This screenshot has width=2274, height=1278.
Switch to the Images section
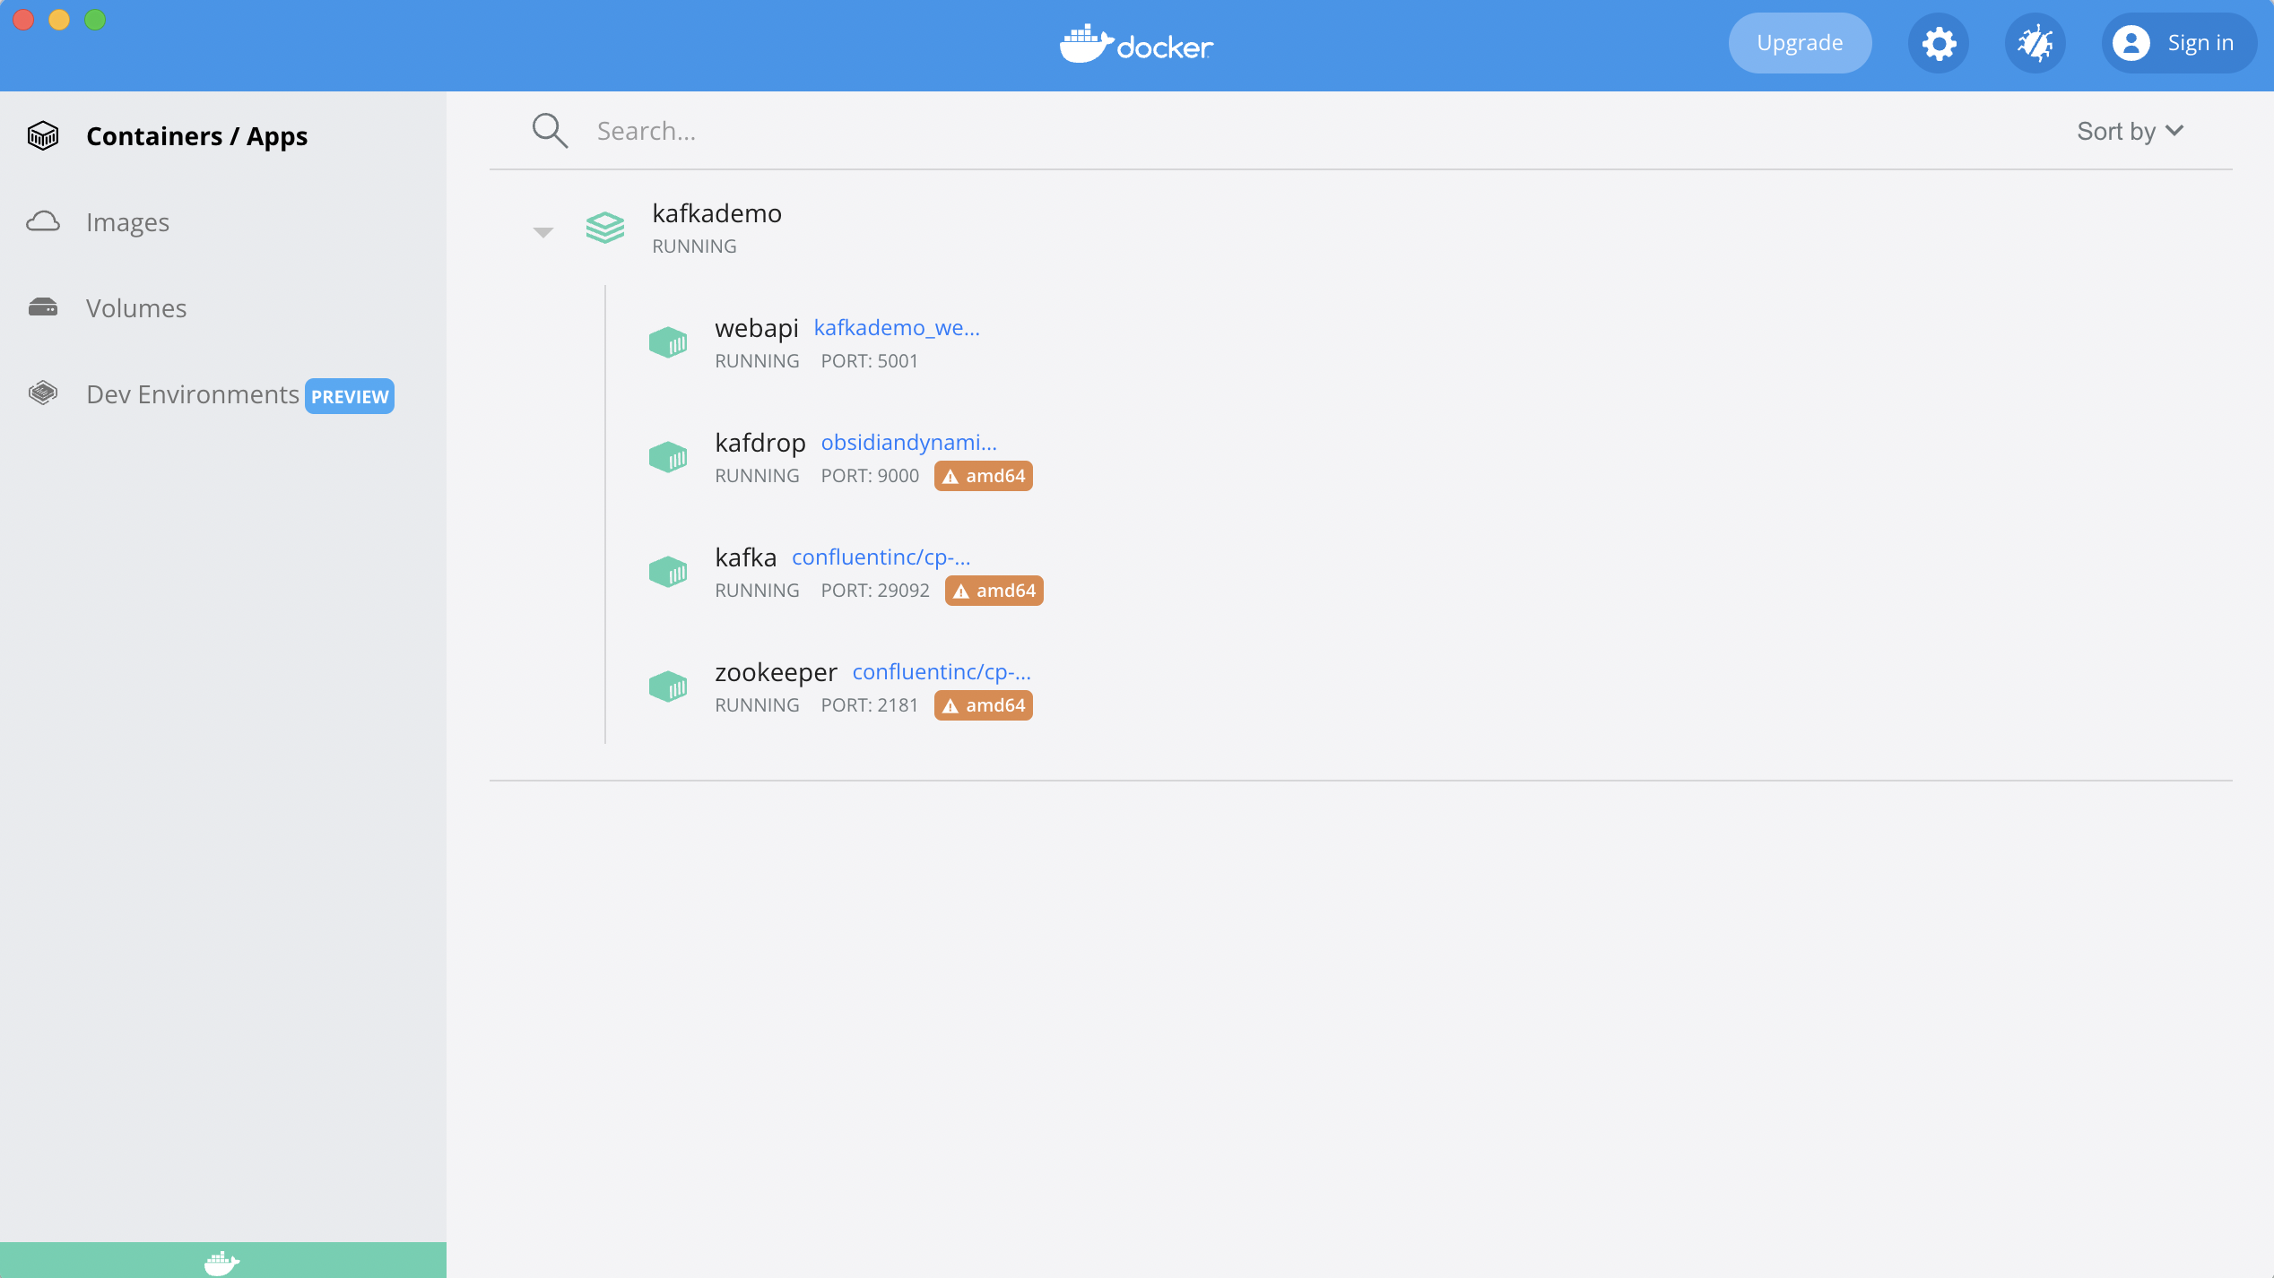(x=127, y=222)
